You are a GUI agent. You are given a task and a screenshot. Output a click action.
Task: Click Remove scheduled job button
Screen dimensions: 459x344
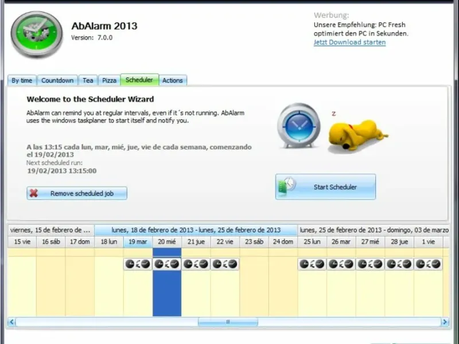(x=77, y=193)
